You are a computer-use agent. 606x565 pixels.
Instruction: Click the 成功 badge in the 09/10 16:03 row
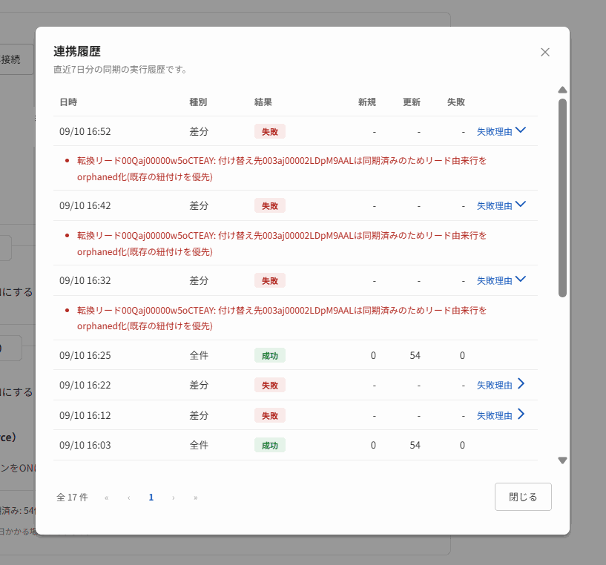(270, 445)
